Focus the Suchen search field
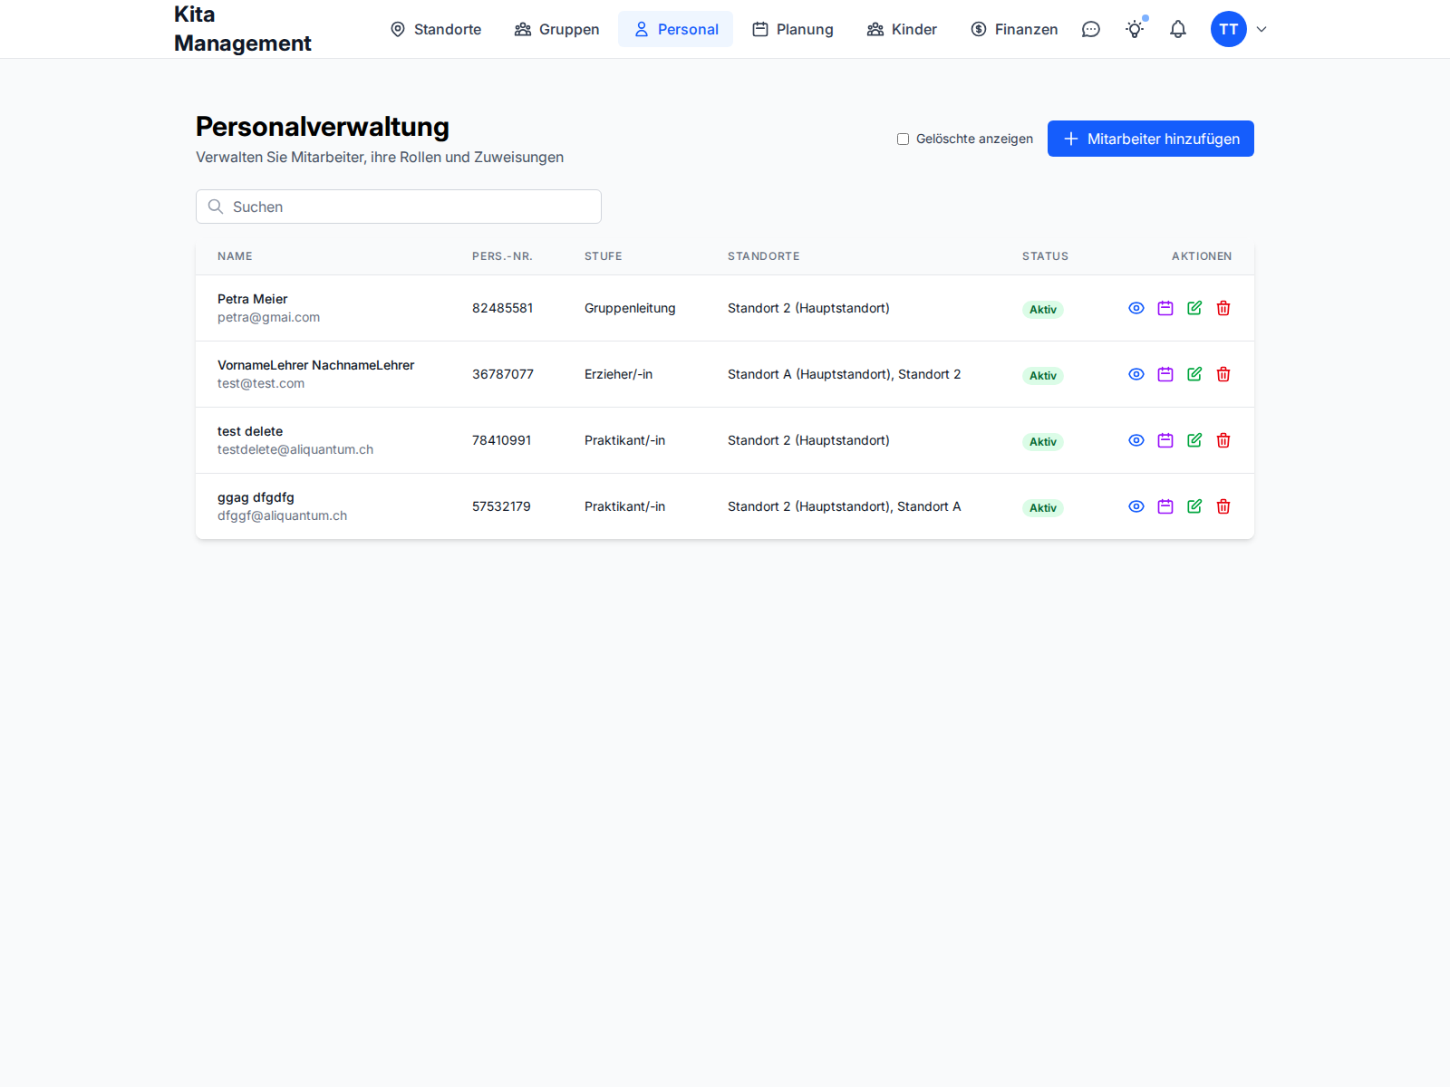The image size is (1450, 1087). click(399, 207)
